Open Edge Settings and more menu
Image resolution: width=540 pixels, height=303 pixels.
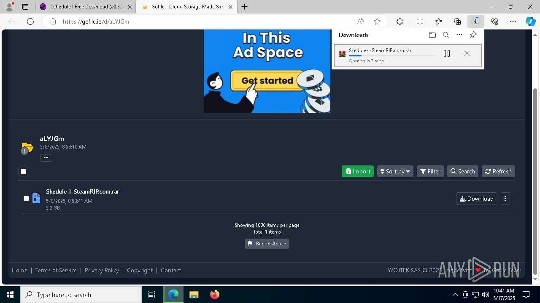513,21
